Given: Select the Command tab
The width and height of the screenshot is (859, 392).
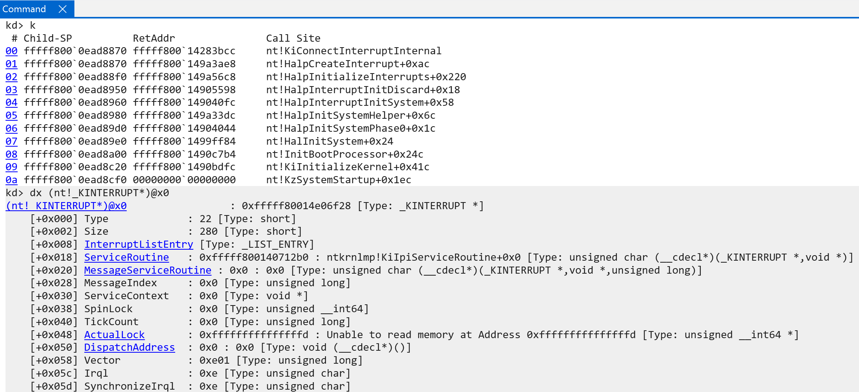Looking at the screenshot, I should [x=24, y=9].
